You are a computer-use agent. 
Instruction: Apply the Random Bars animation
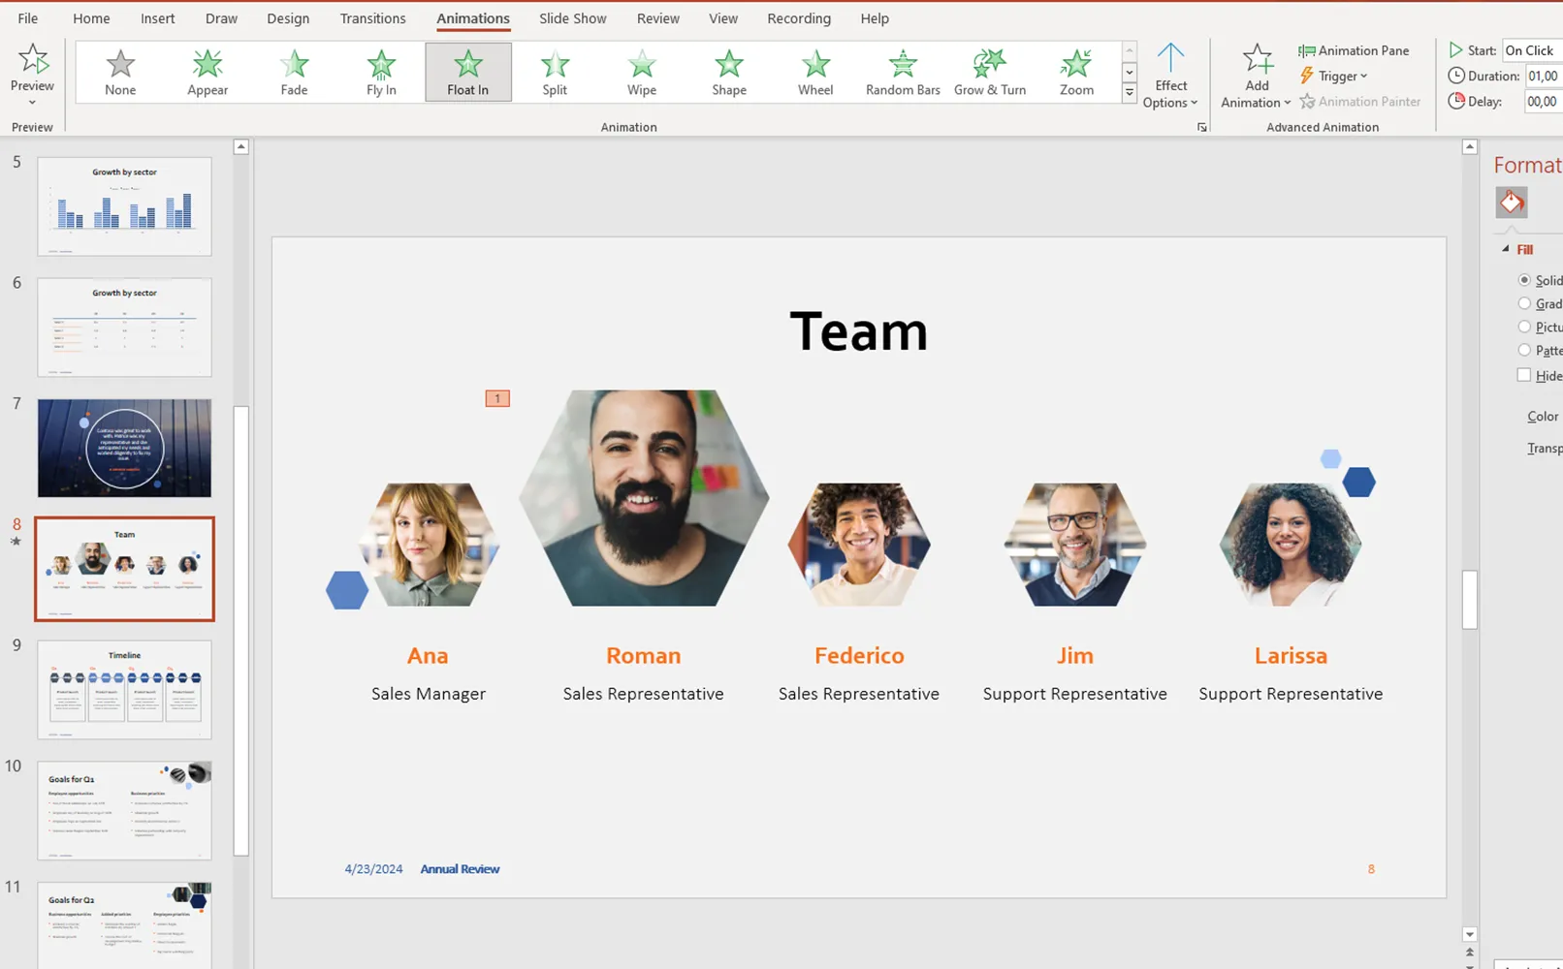(903, 73)
